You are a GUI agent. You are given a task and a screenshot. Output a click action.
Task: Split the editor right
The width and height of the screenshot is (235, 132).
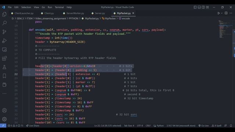(x=226, y=13)
